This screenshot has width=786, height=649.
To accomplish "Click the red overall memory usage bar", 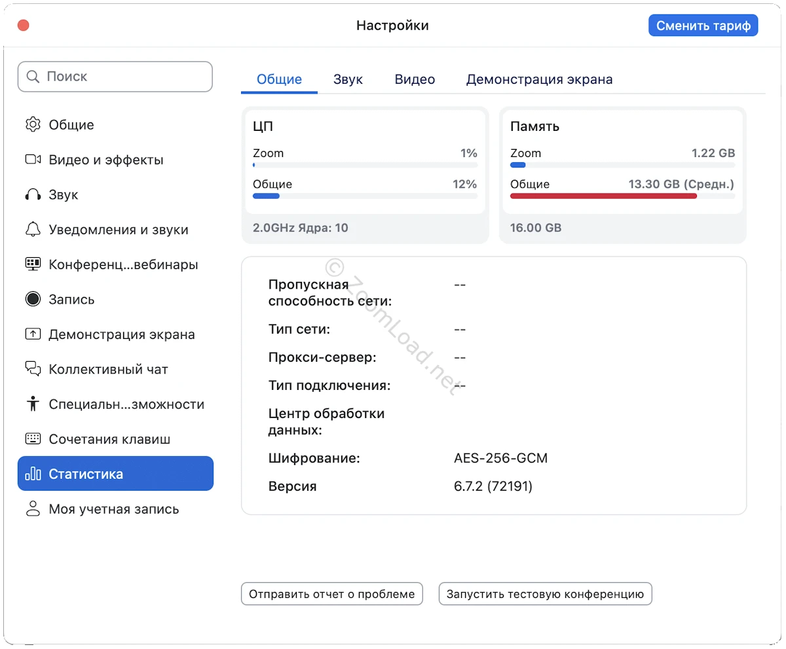I will pos(603,196).
